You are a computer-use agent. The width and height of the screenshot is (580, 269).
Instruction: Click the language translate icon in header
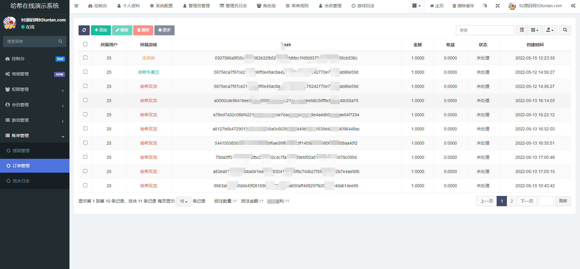[485, 6]
